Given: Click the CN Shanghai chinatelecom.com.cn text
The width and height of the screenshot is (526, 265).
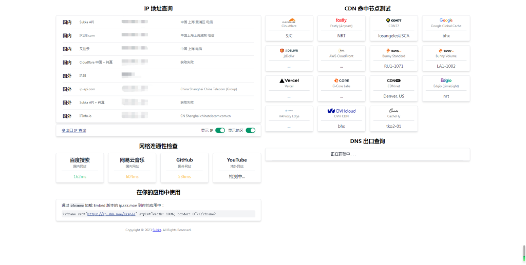Looking at the screenshot, I should click(205, 116).
